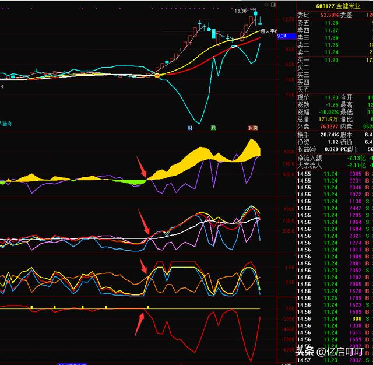Click the 现价 11.23 current price
The width and height of the screenshot is (373, 365).
pos(332,97)
